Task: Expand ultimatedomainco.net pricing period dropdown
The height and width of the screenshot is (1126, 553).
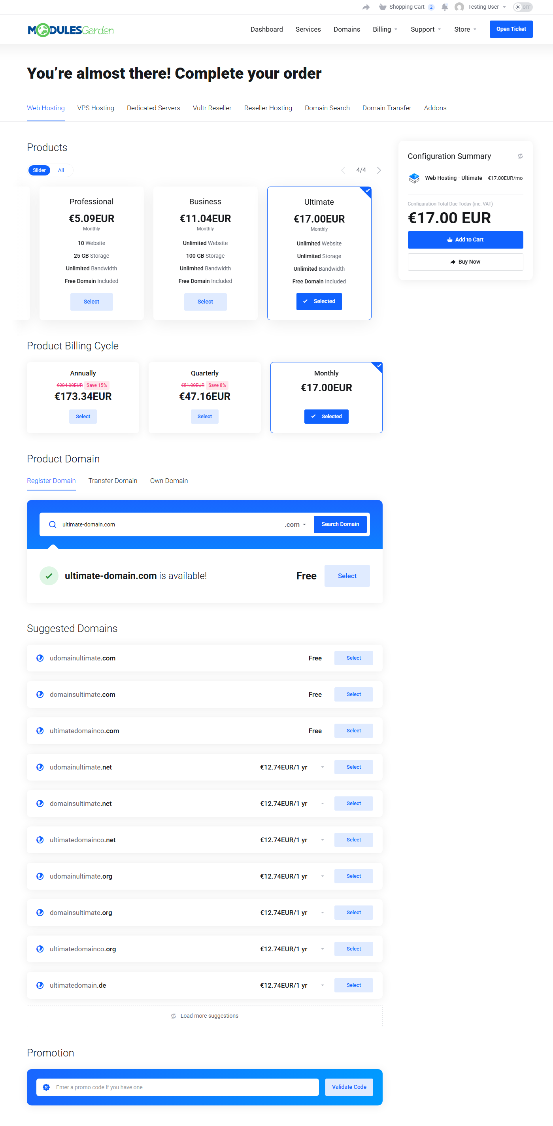Action: click(323, 840)
